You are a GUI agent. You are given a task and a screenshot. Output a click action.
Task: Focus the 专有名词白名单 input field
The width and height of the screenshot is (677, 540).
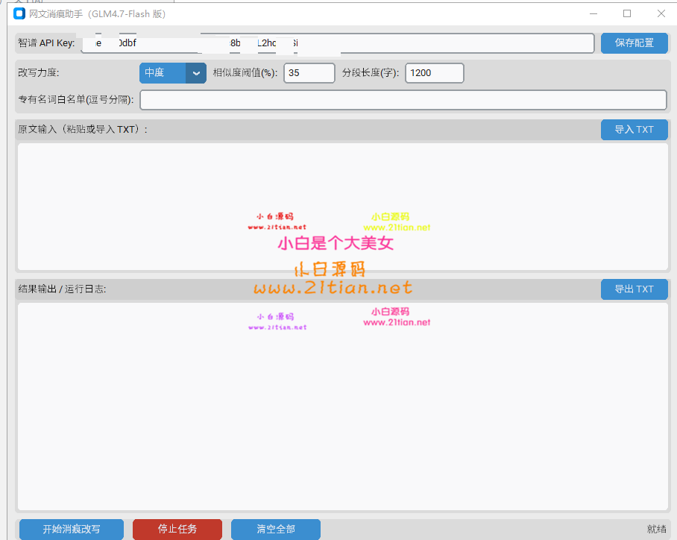(x=403, y=100)
